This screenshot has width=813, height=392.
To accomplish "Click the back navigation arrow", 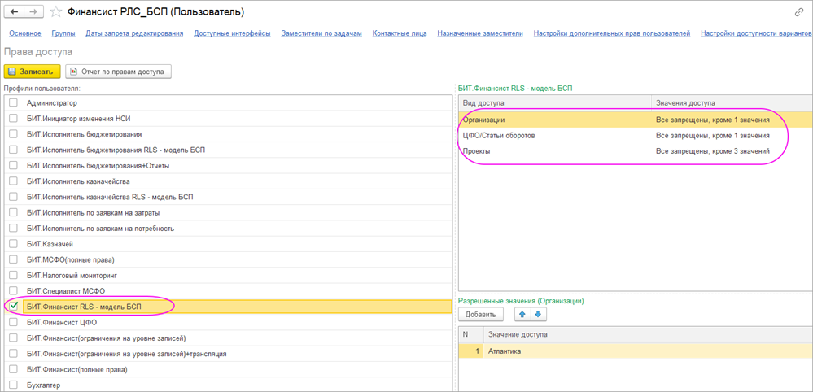I will pos(15,12).
